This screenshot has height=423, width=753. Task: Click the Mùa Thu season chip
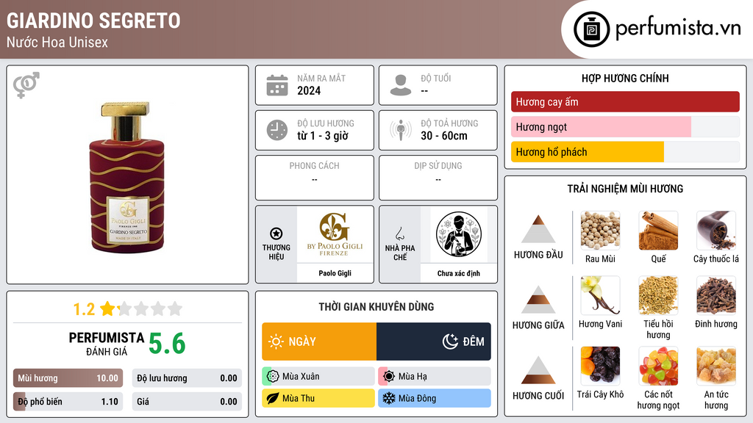click(318, 398)
